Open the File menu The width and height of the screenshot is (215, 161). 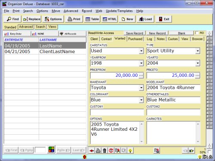tap(6, 11)
